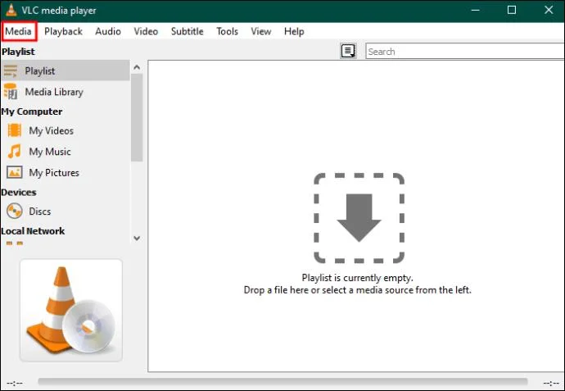
Task: Click sidebar scroll up arrow
Action: tap(137, 67)
